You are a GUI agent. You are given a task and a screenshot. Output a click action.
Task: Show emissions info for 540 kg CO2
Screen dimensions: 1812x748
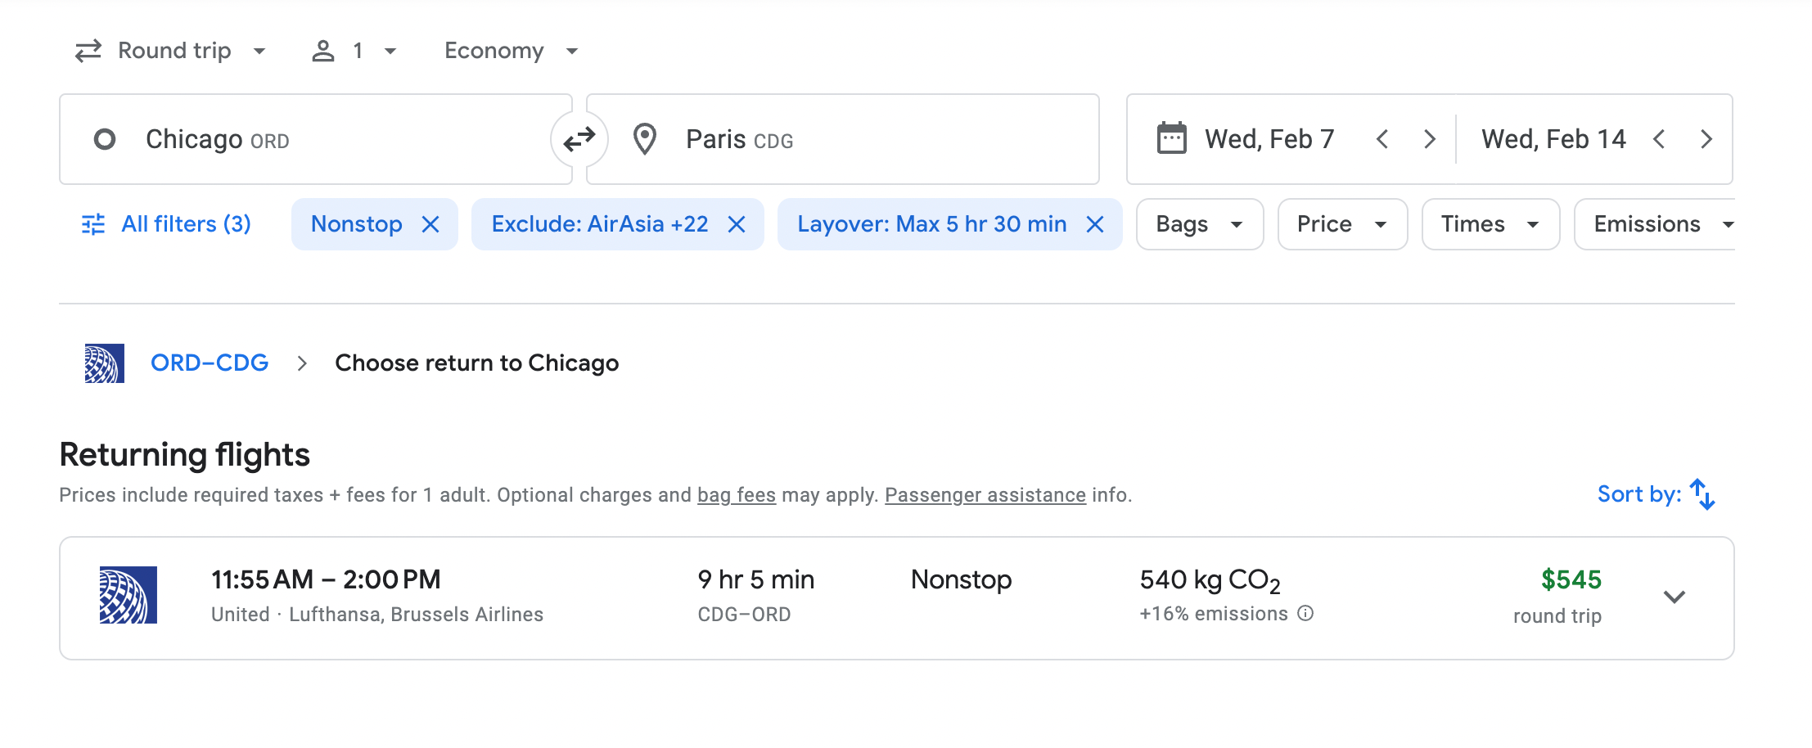1306,614
